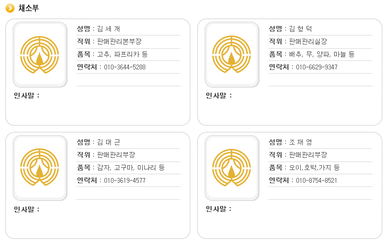Select 김대근's profile logo thumbnail
Screen dimensions: 385x241
pyautogui.click(x=40, y=168)
